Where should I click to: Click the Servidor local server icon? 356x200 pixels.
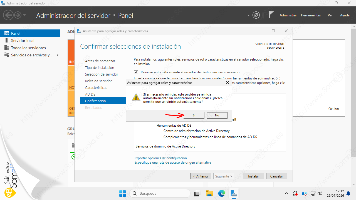pyautogui.click(x=7, y=41)
